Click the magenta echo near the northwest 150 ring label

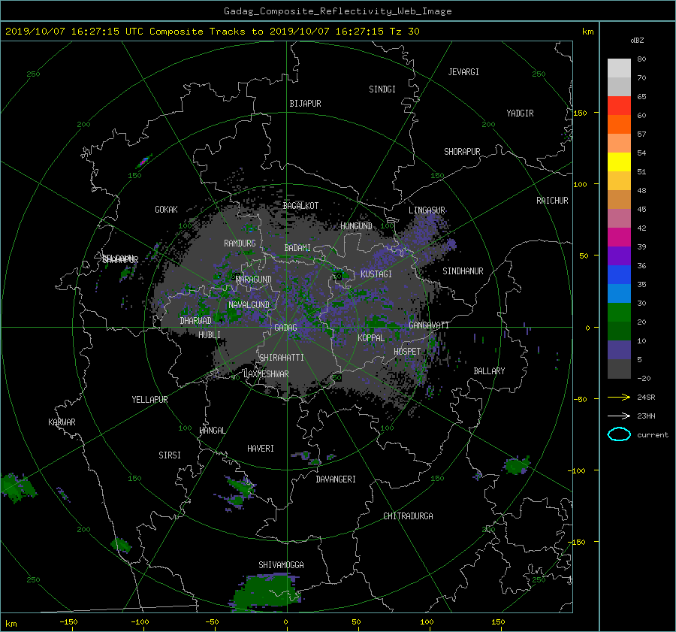pyautogui.click(x=143, y=162)
